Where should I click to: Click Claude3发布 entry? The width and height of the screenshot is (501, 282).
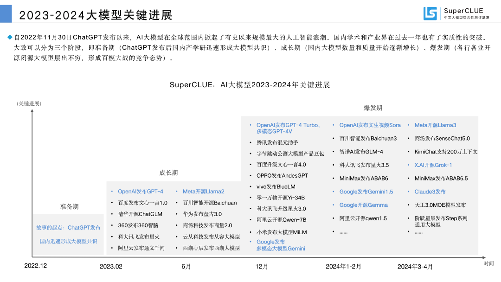[x=430, y=192]
